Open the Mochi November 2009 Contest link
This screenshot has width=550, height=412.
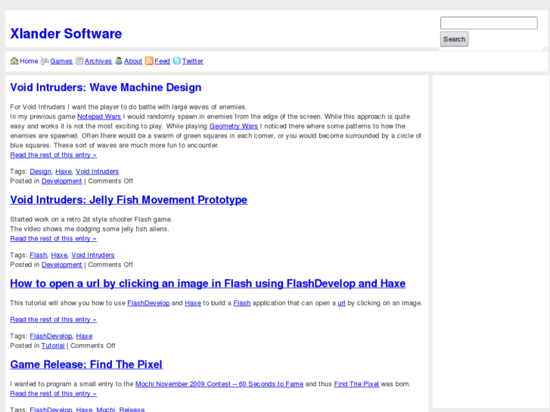[219, 384]
